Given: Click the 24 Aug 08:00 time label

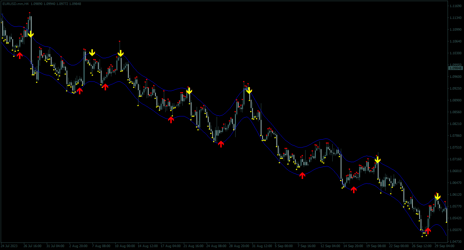Looking at the screenshot, I should tap(216, 246).
